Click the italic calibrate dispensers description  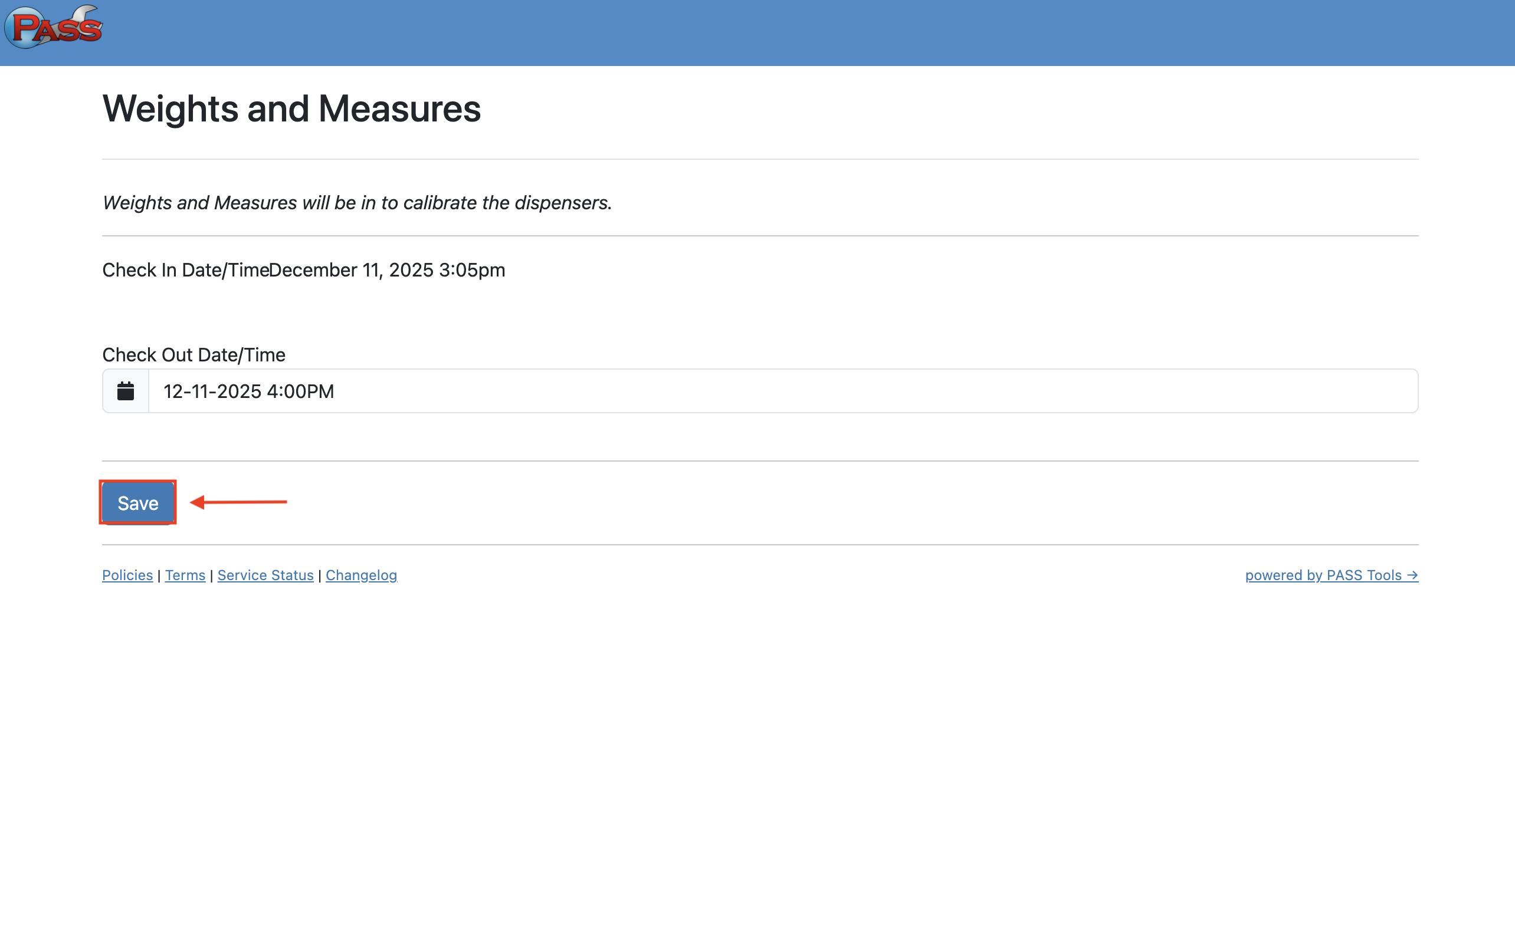[x=357, y=203]
